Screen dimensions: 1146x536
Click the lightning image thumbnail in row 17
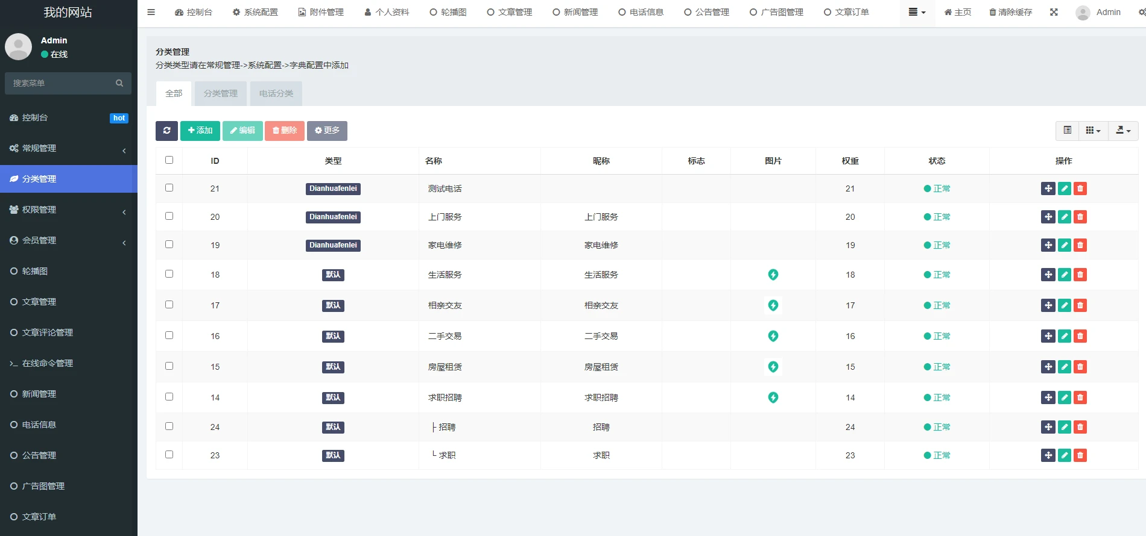[x=773, y=305]
